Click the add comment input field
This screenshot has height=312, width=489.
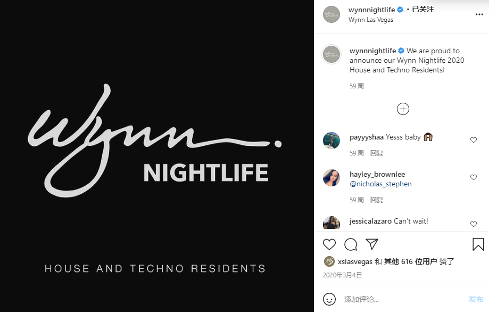(402, 299)
